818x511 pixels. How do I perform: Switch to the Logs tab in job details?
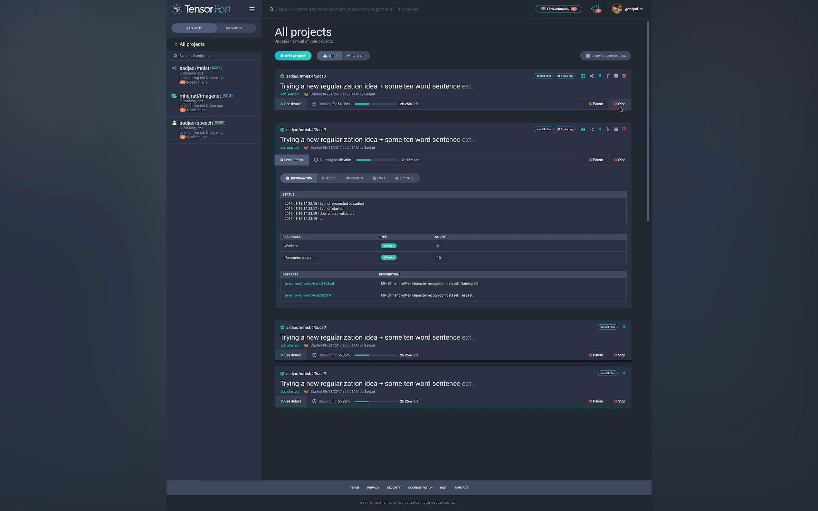pos(379,178)
